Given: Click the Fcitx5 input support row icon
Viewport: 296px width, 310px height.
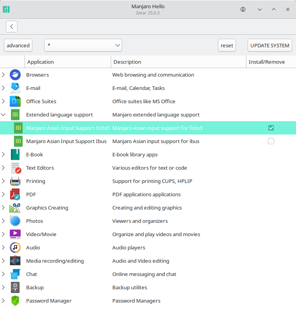Looking at the screenshot, I should coord(18,128).
